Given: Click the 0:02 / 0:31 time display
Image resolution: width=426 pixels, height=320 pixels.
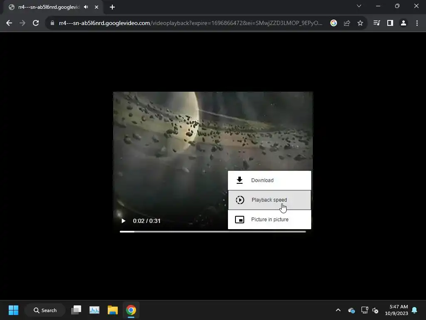Looking at the screenshot, I should coord(146,221).
